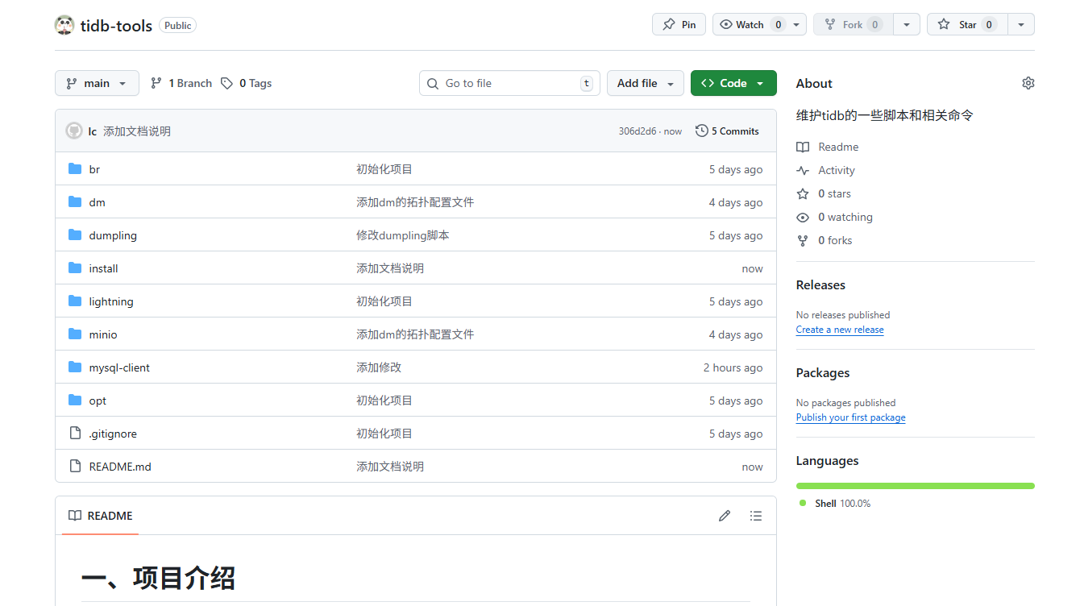Click the green Shell language bar
The width and height of the screenshot is (1080, 606).
point(915,486)
